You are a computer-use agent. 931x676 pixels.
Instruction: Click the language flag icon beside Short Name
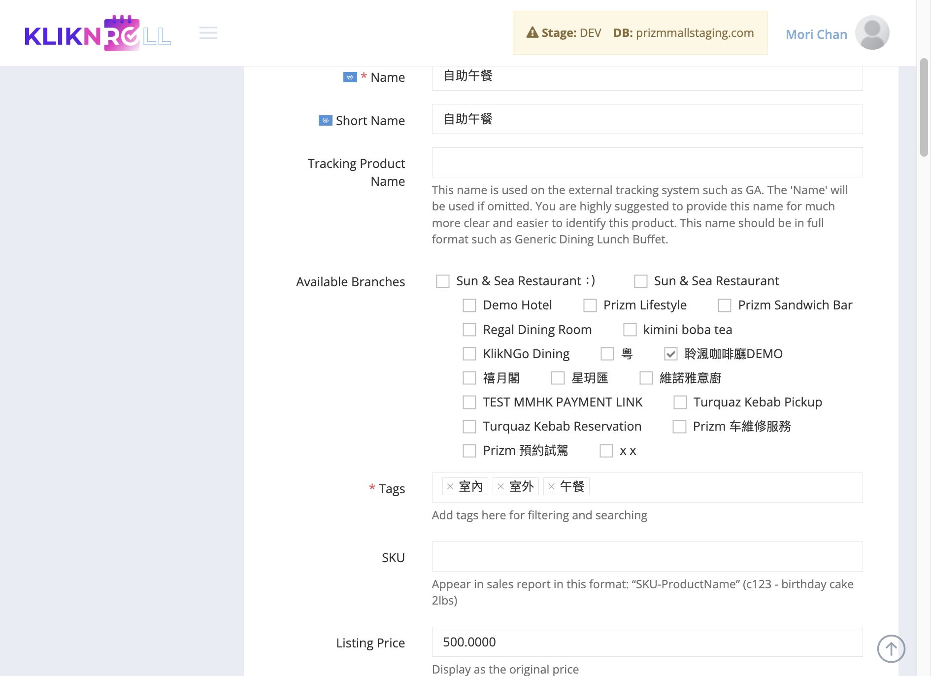click(x=326, y=121)
